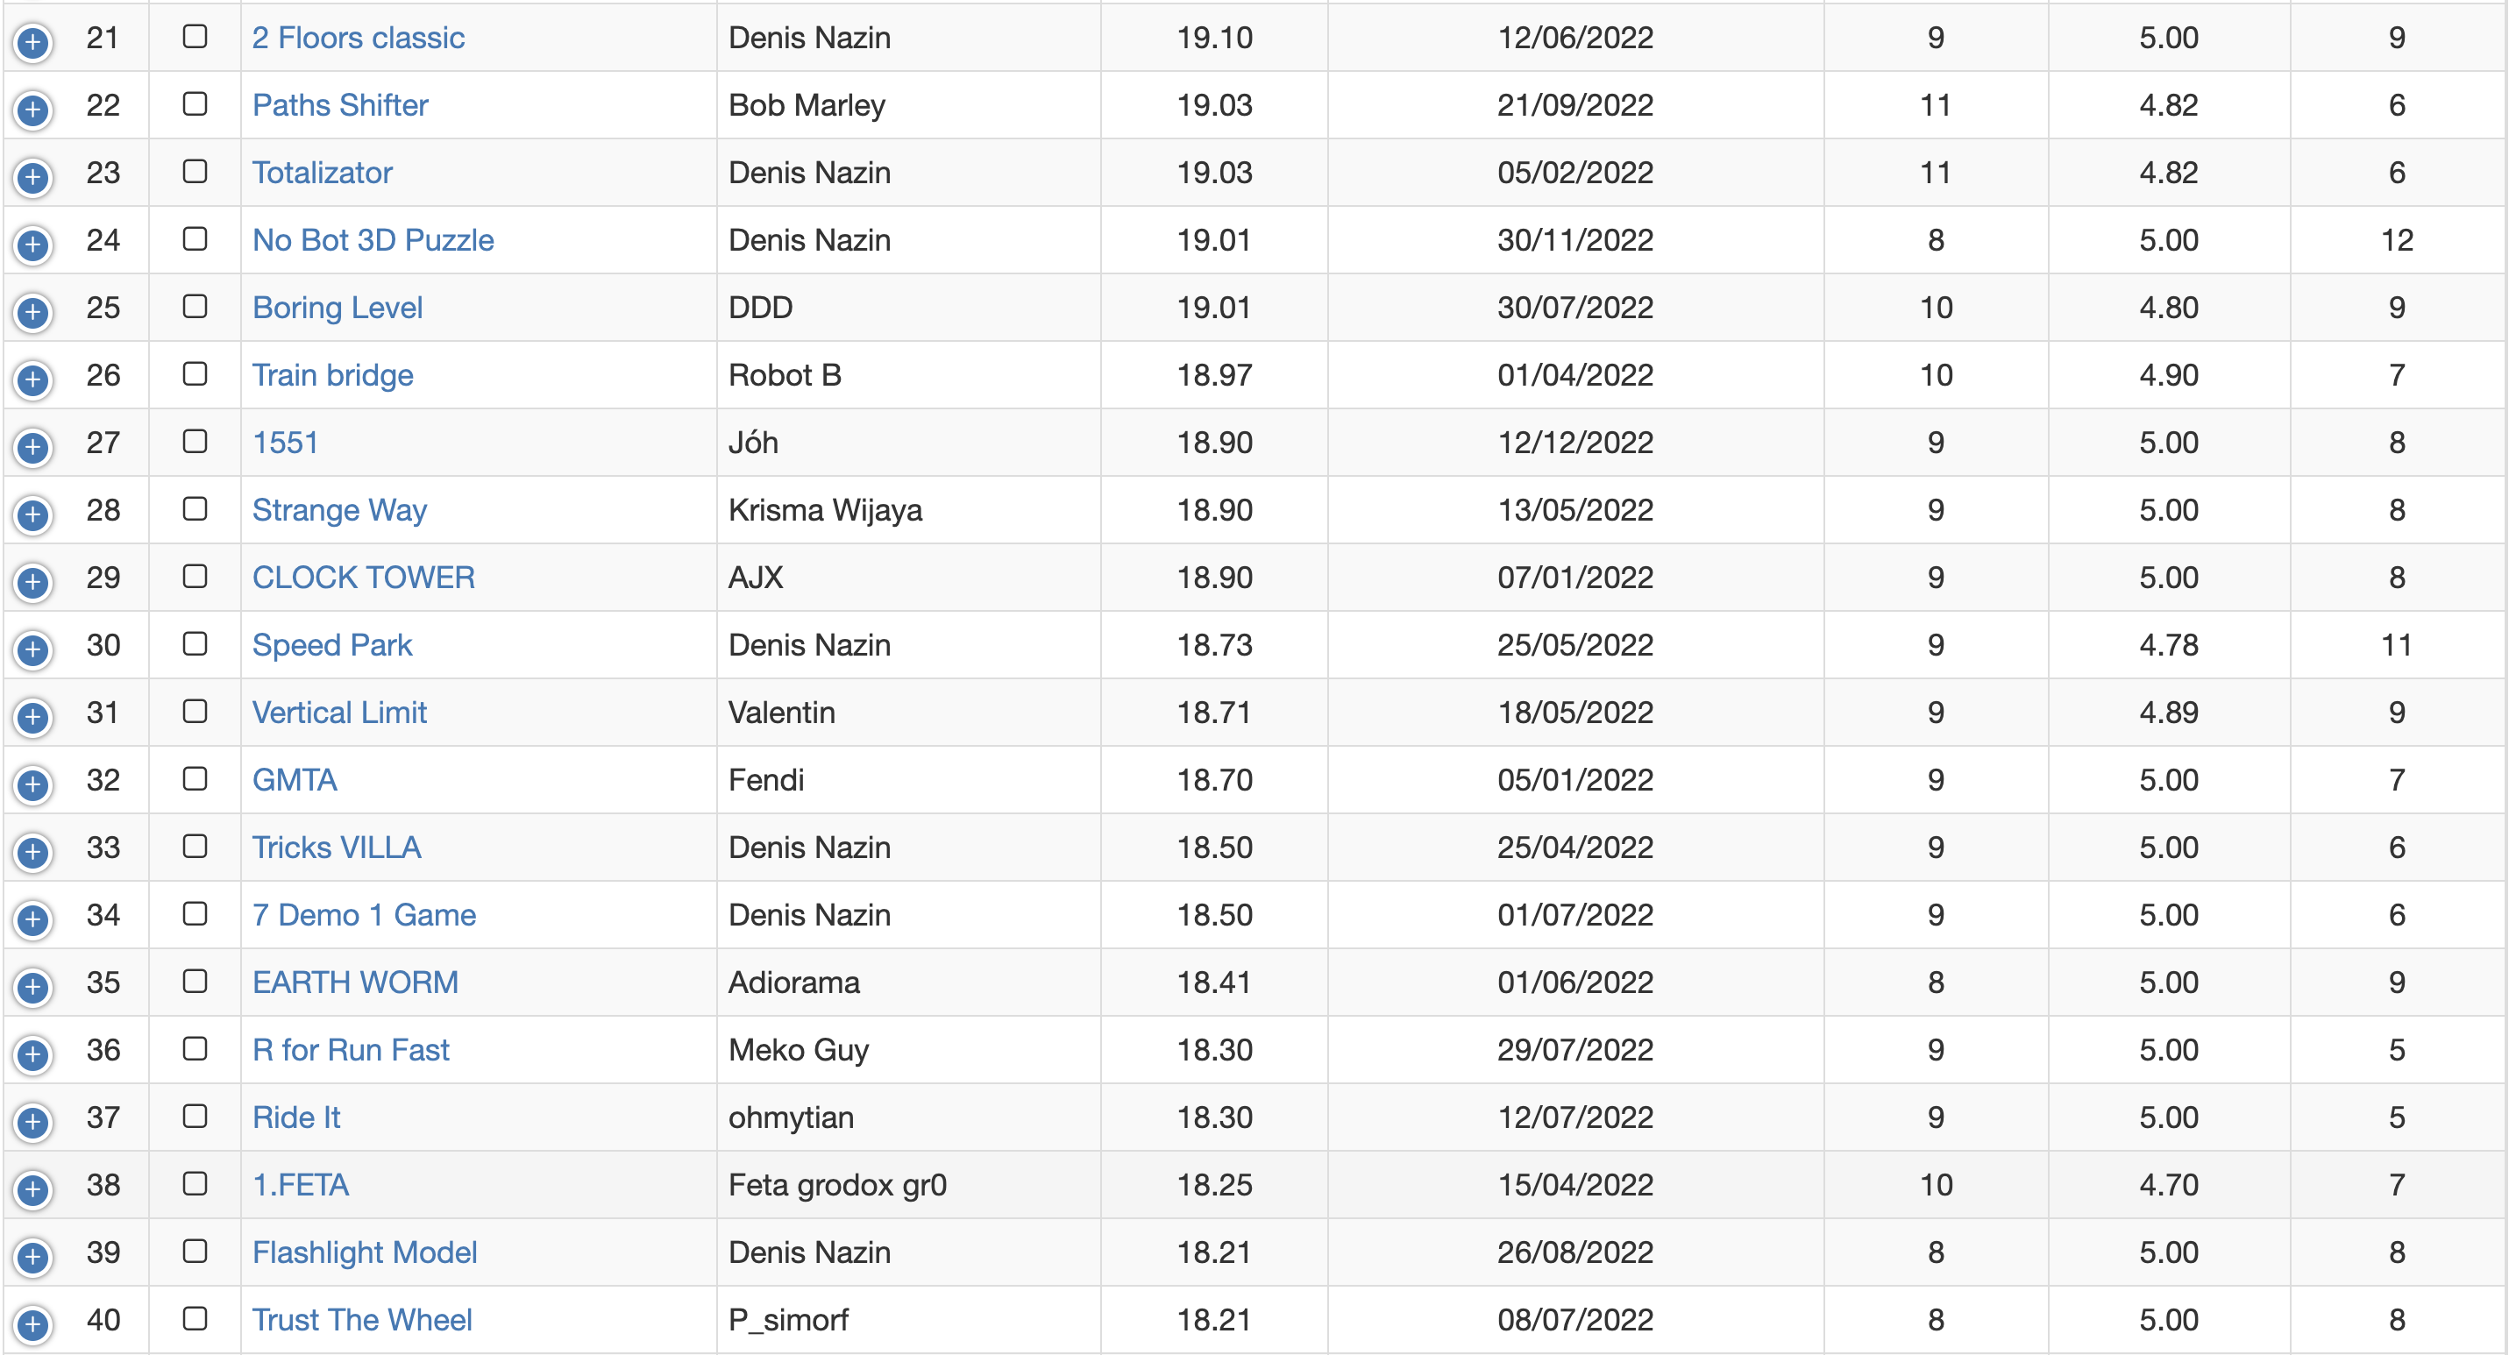
Task: Open the No Bot 3D Puzzle link
Action: [373, 239]
